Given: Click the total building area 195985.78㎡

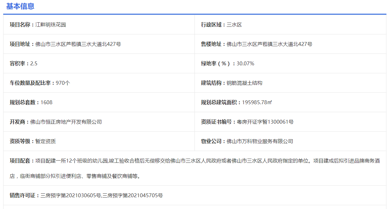Looking at the screenshot, I should tap(257, 102).
